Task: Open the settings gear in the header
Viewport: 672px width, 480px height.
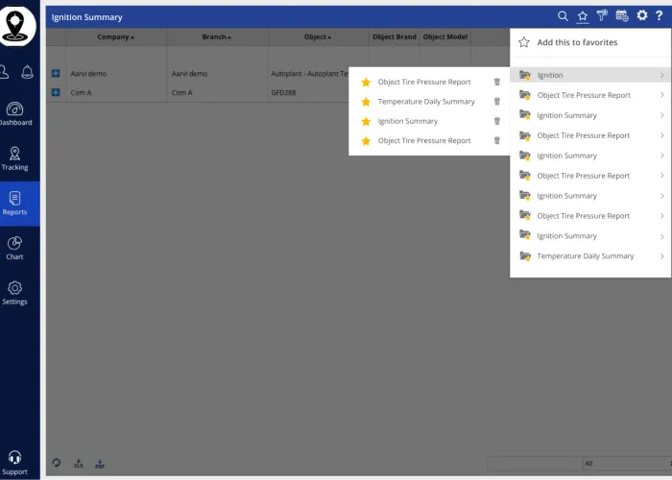Action: (642, 16)
